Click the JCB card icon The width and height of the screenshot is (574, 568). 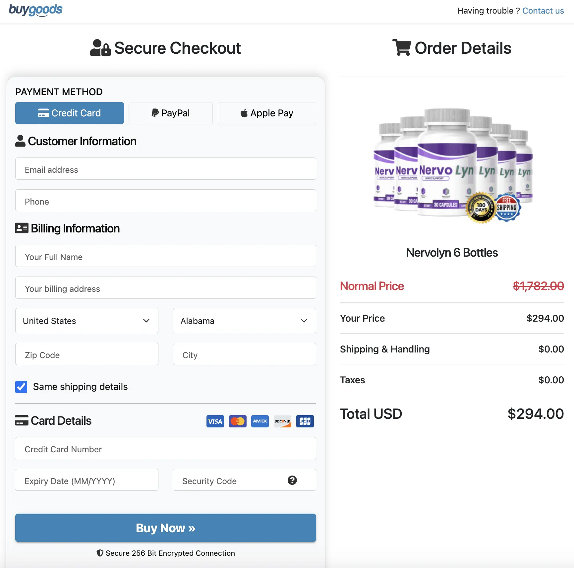305,421
